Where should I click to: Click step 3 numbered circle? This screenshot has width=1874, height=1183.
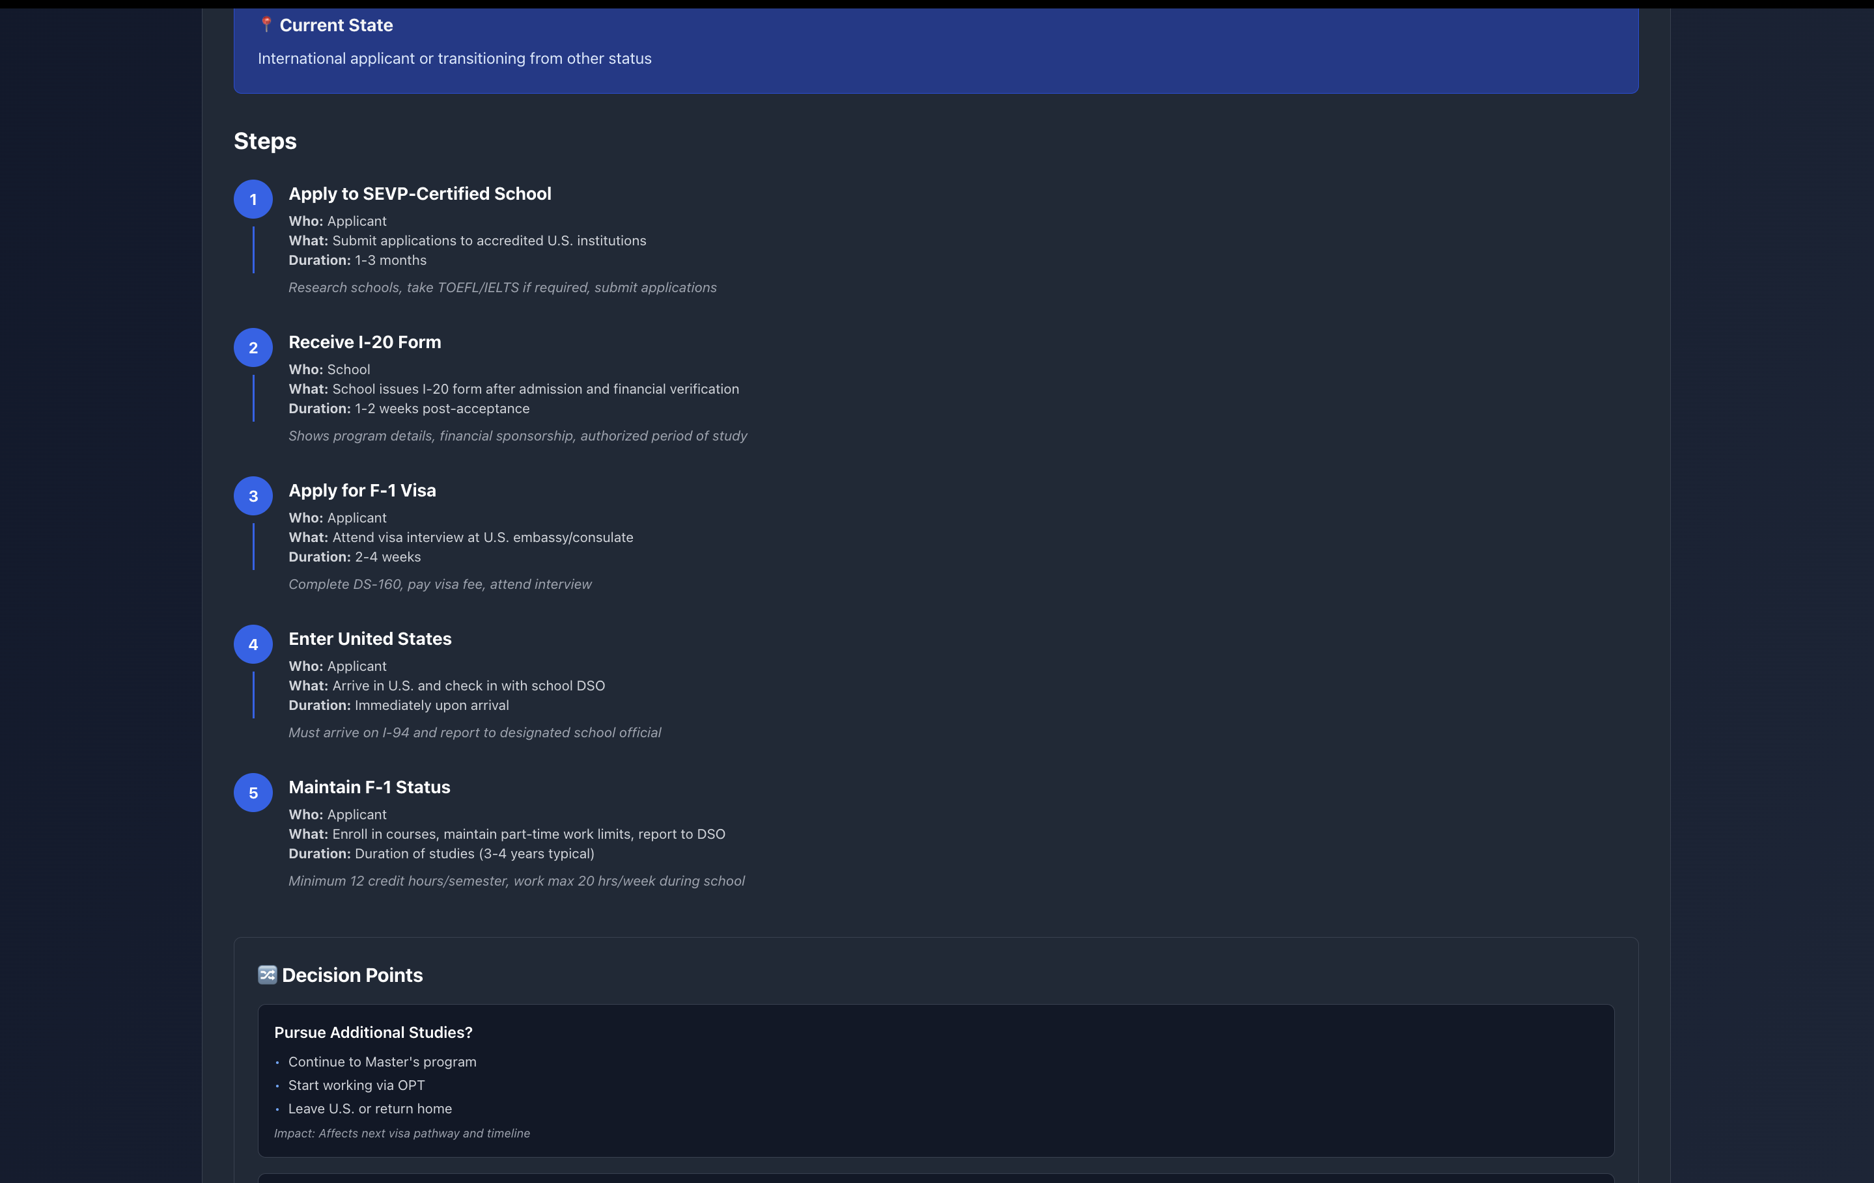point(253,496)
